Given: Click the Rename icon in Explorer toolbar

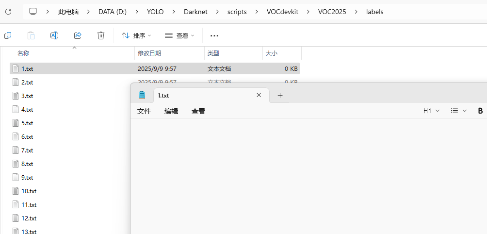Looking at the screenshot, I should click(x=54, y=35).
